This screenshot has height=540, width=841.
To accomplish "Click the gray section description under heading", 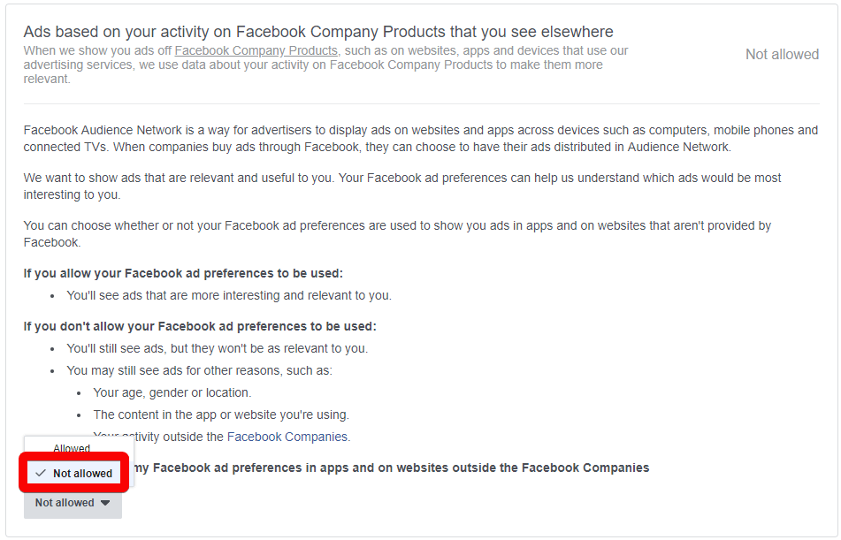I will pyautogui.click(x=325, y=65).
